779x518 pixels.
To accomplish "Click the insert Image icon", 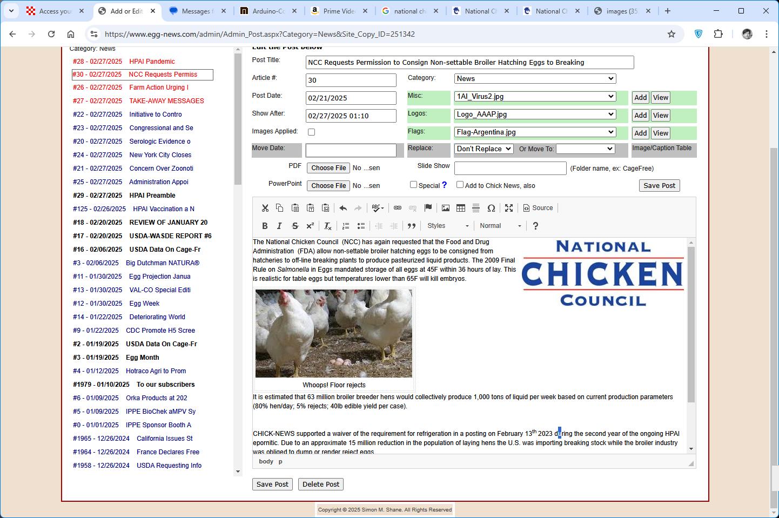I will [x=446, y=208].
